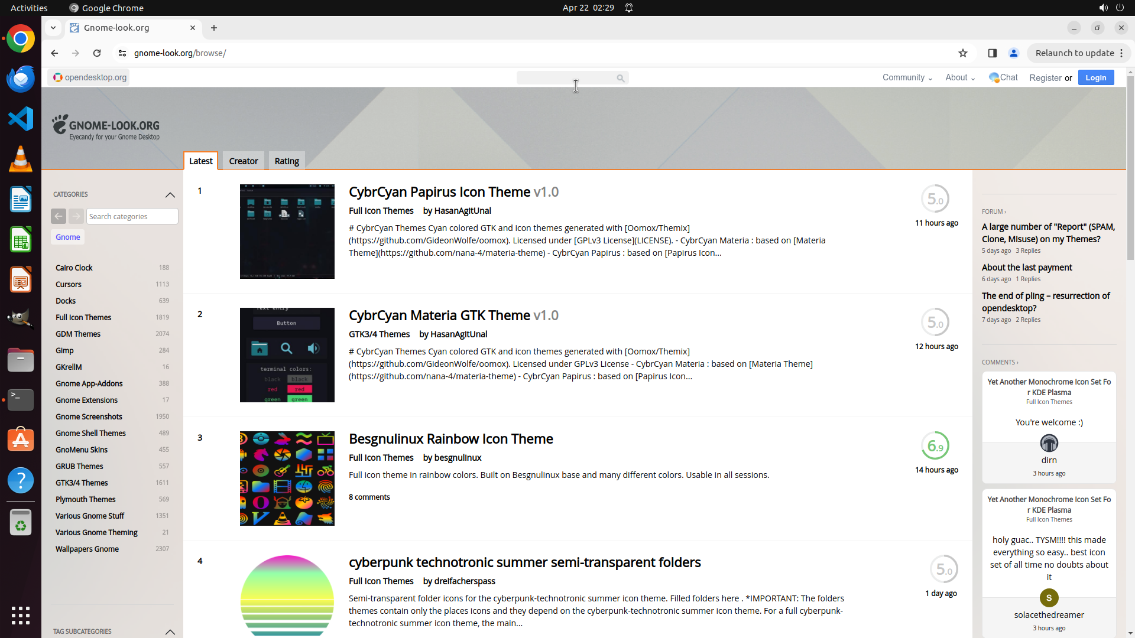Click categories back arrow button
The height and width of the screenshot is (638, 1135).
59,216
